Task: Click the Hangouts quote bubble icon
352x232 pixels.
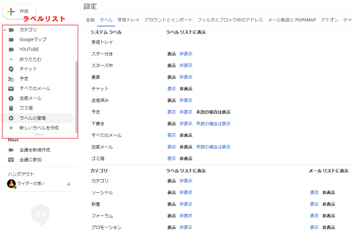Action: (40, 214)
